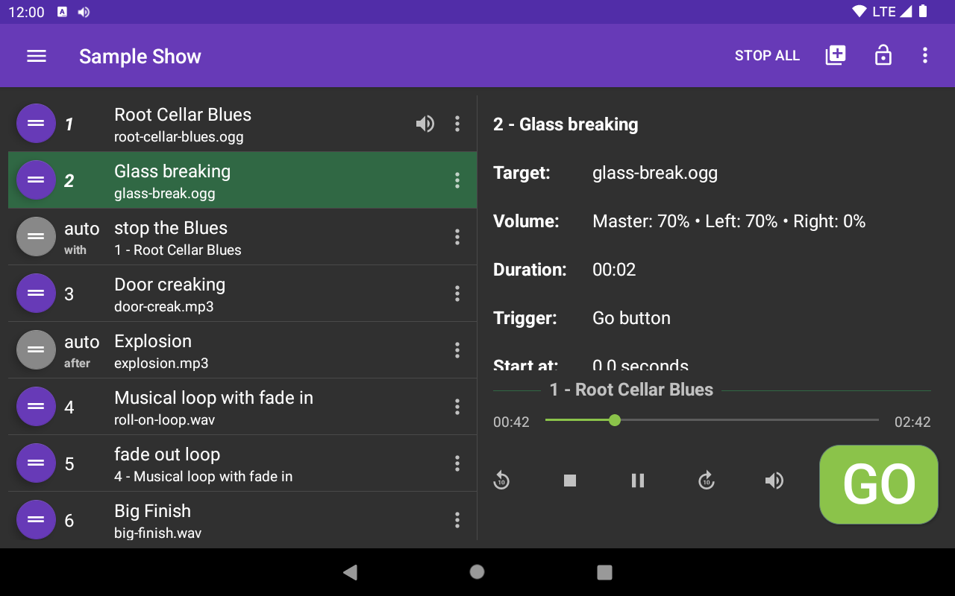Viewport: 955px width, 596px height.
Task: Tap STOP ALL in the action bar
Action: 767,55
